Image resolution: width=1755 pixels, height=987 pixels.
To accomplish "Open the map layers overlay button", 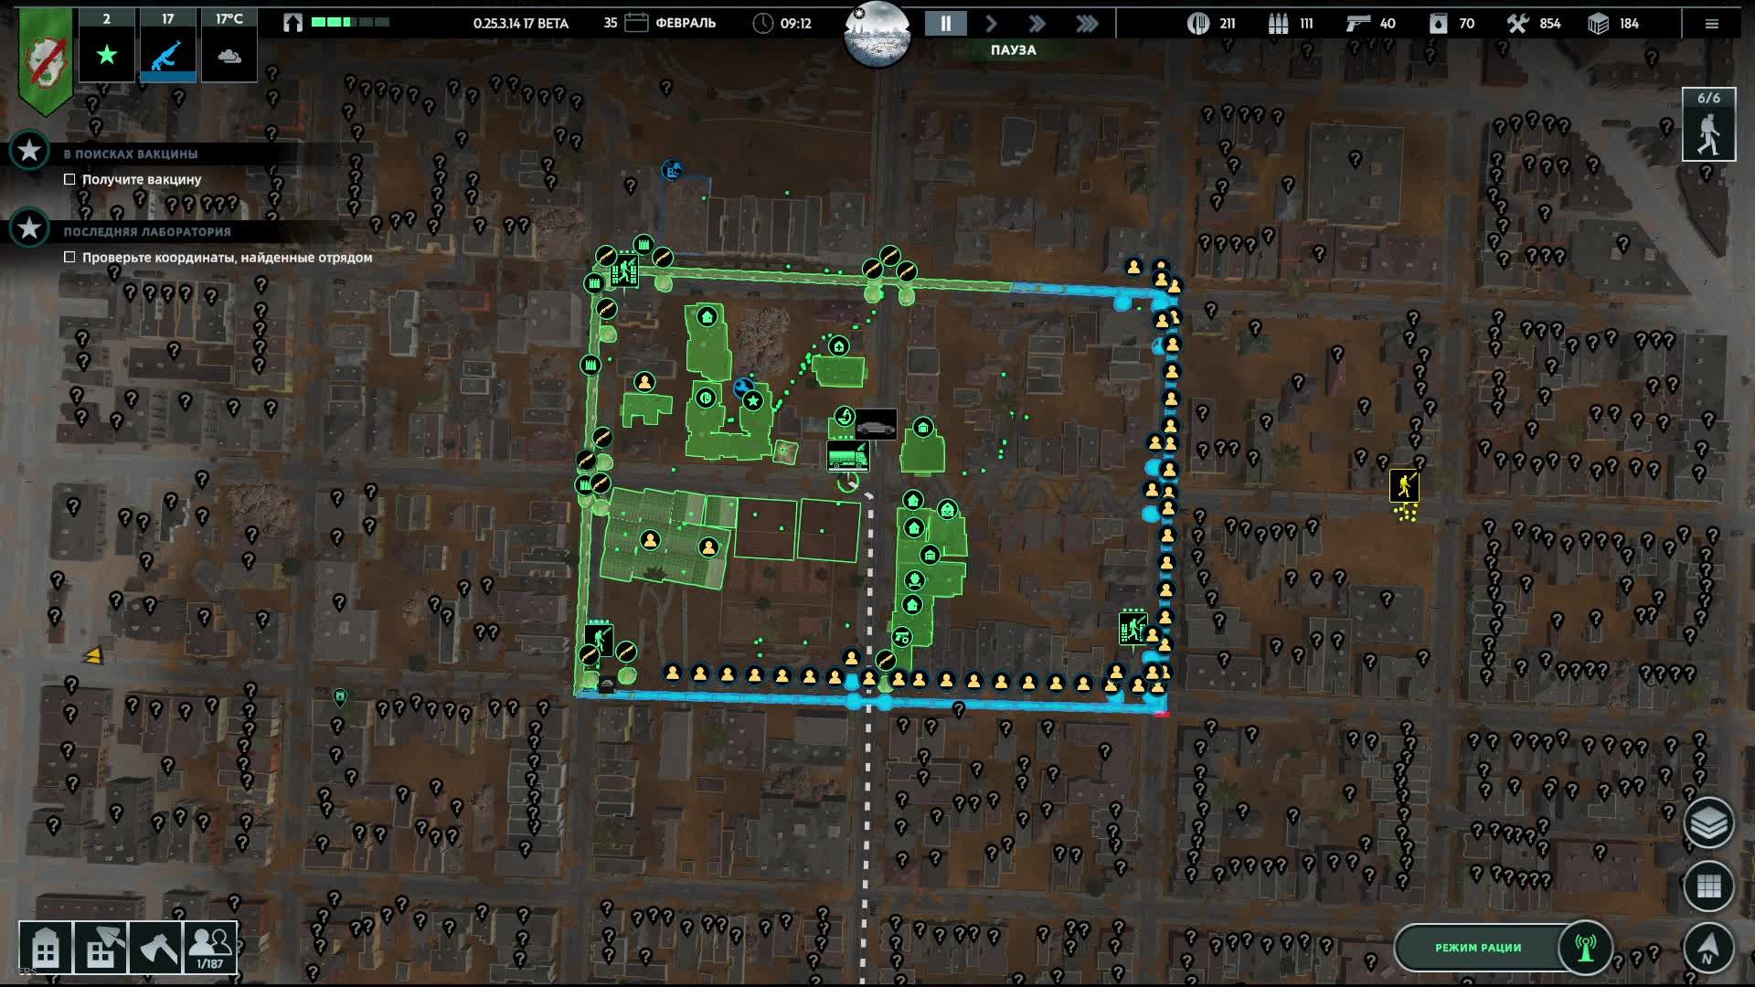I will click(x=1707, y=822).
